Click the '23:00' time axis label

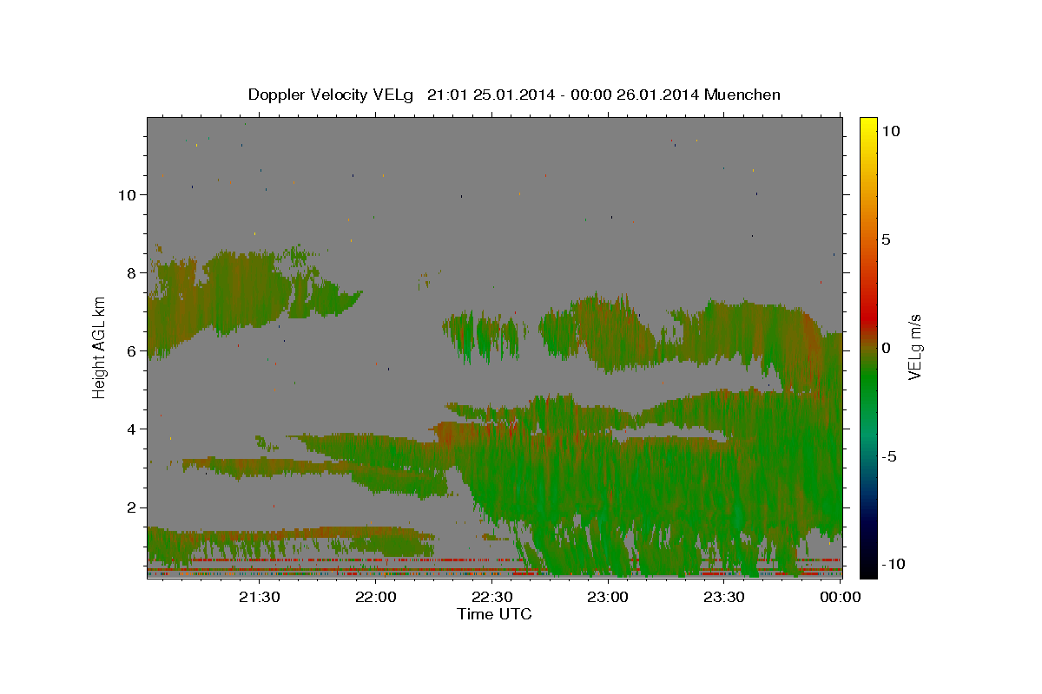(608, 597)
